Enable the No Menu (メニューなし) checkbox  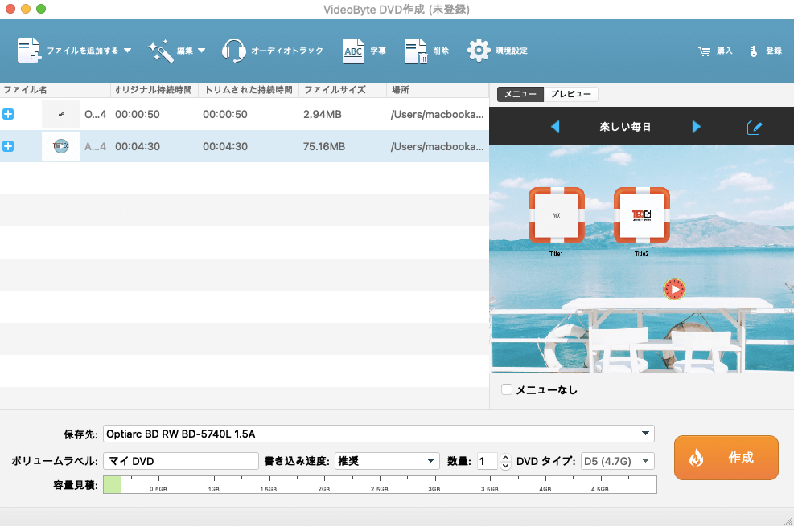pos(507,390)
